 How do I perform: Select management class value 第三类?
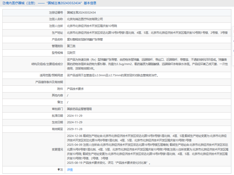71,46
